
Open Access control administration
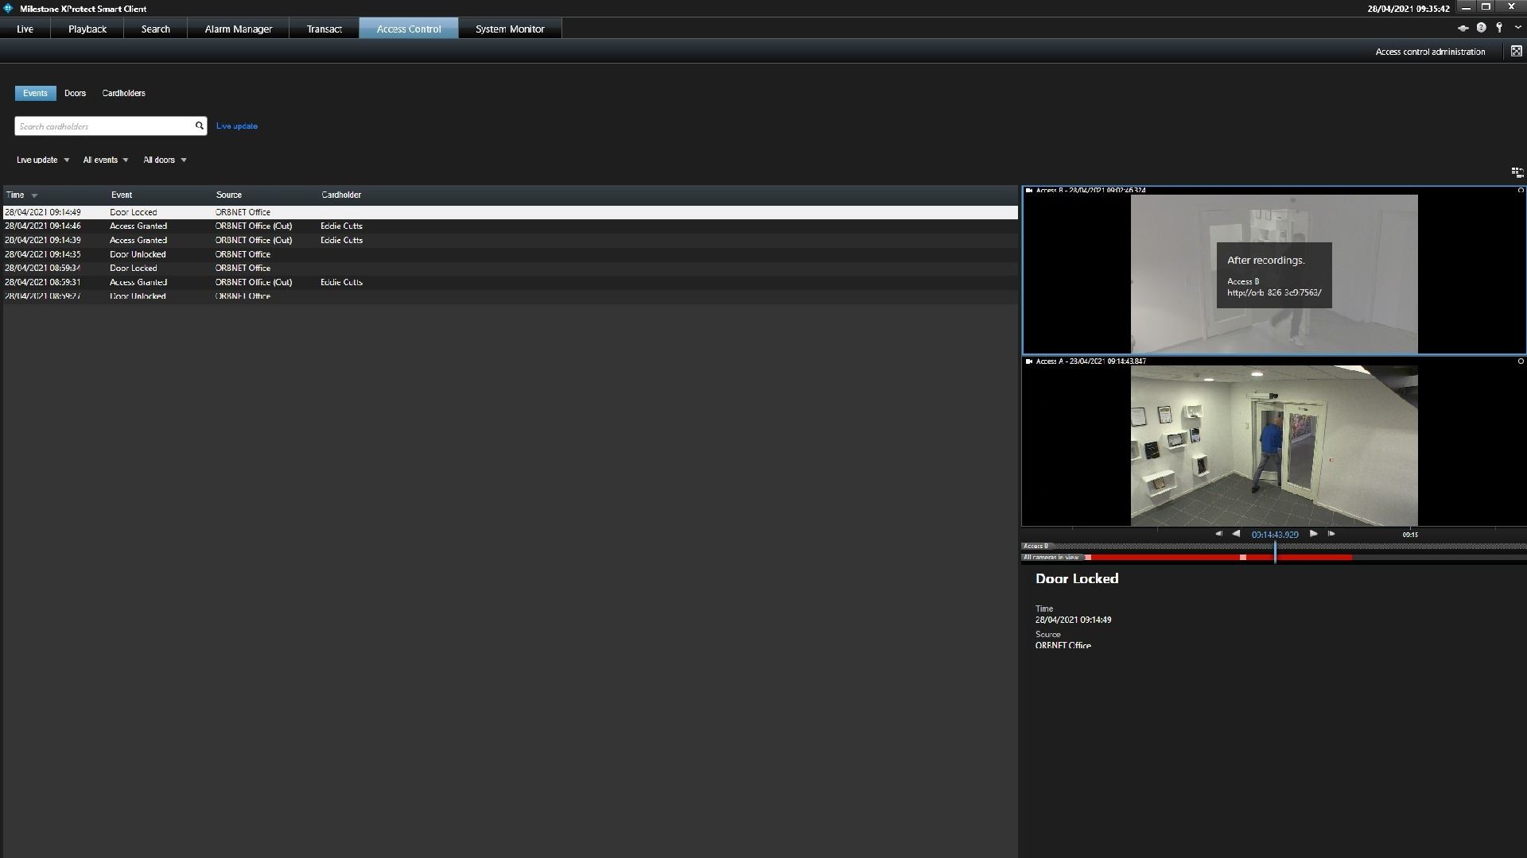1430,52
